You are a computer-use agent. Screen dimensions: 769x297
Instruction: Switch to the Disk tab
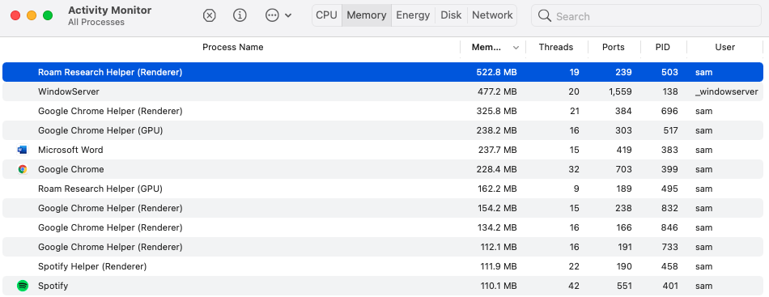[x=451, y=15]
